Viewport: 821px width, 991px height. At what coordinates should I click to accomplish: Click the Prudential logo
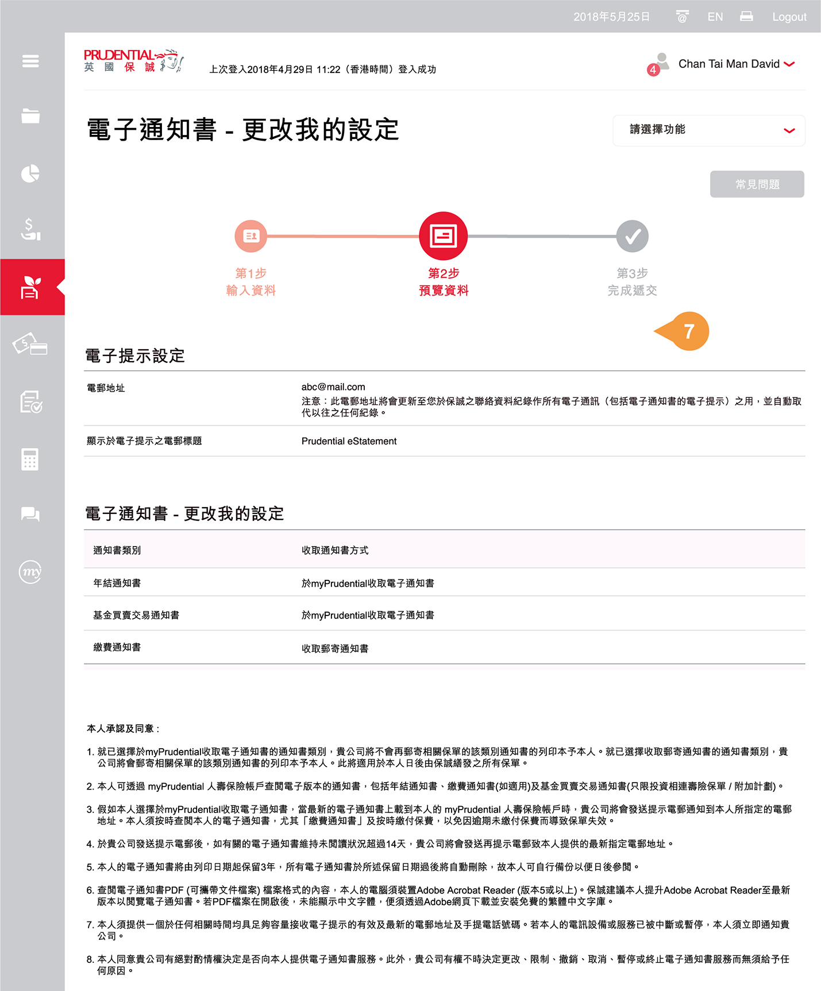coord(133,61)
